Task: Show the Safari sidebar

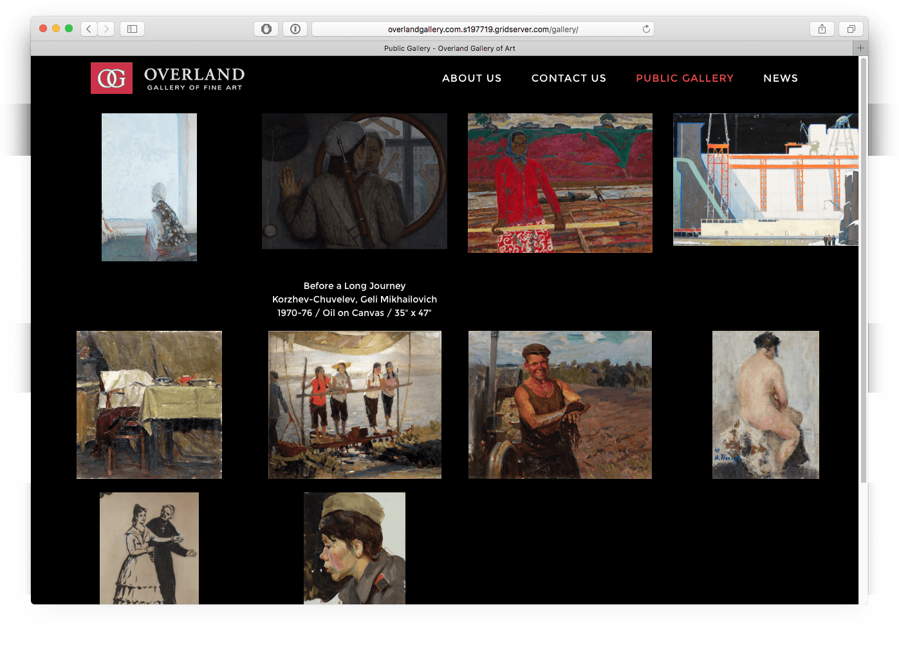Action: point(132,29)
